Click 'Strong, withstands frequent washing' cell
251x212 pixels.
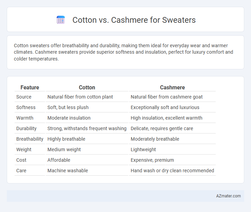pyautogui.click(x=87, y=128)
